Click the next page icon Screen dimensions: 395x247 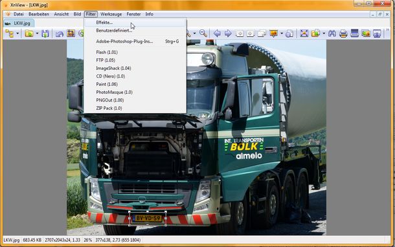click(x=251, y=33)
